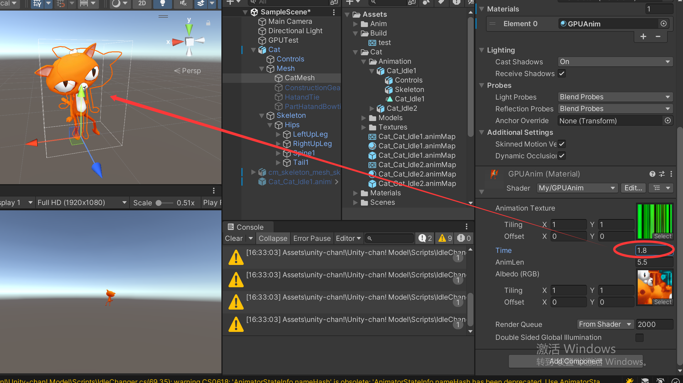Click the Element 0 object picker circle
The height and width of the screenshot is (383, 683).
coord(663,24)
